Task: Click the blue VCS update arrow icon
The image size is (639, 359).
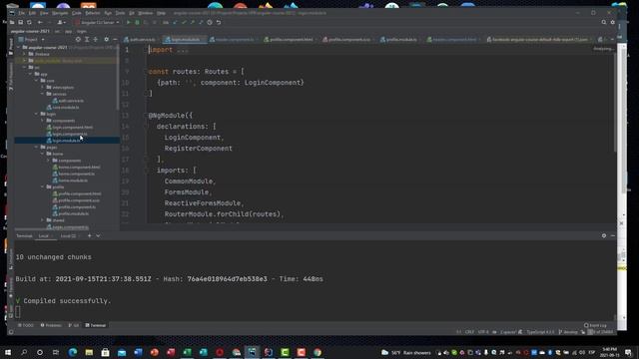Action: point(175,22)
